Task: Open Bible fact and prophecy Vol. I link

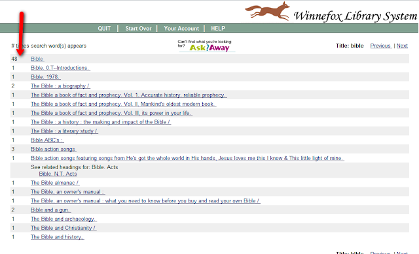Action: (x=128, y=95)
